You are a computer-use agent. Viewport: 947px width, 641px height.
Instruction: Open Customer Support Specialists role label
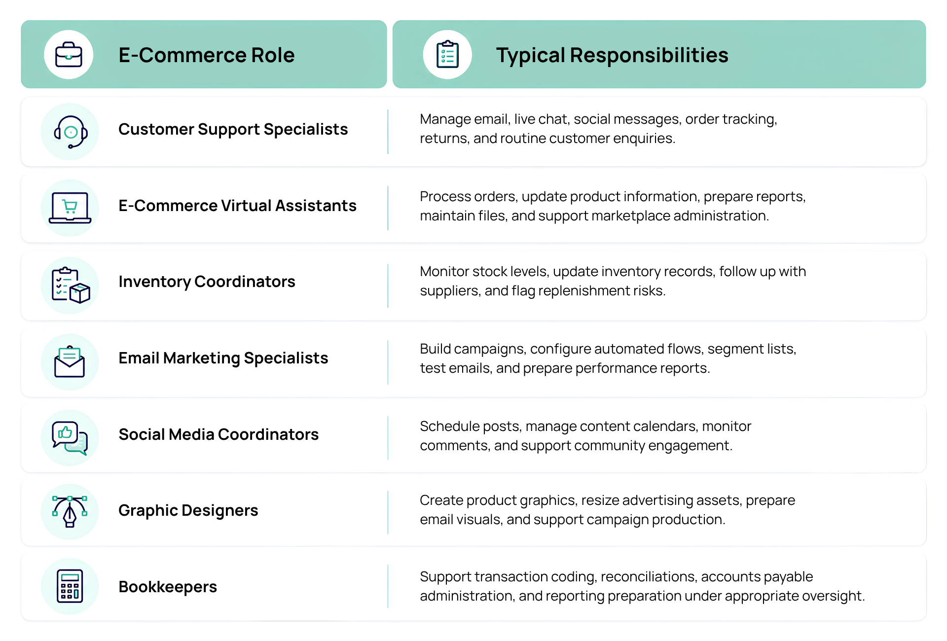pos(233,129)
